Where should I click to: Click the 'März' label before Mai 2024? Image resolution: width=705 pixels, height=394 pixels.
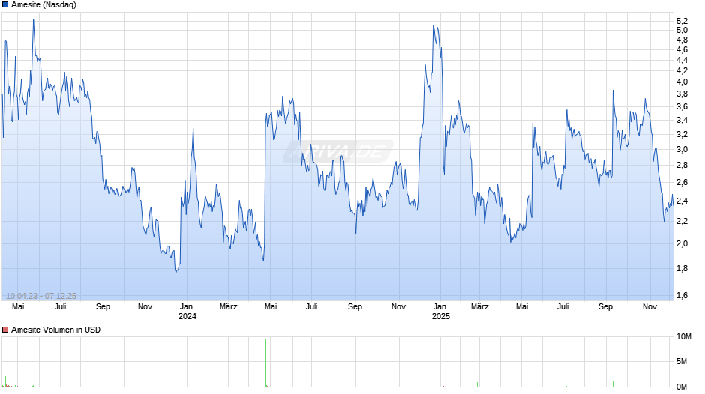[229, 307]
